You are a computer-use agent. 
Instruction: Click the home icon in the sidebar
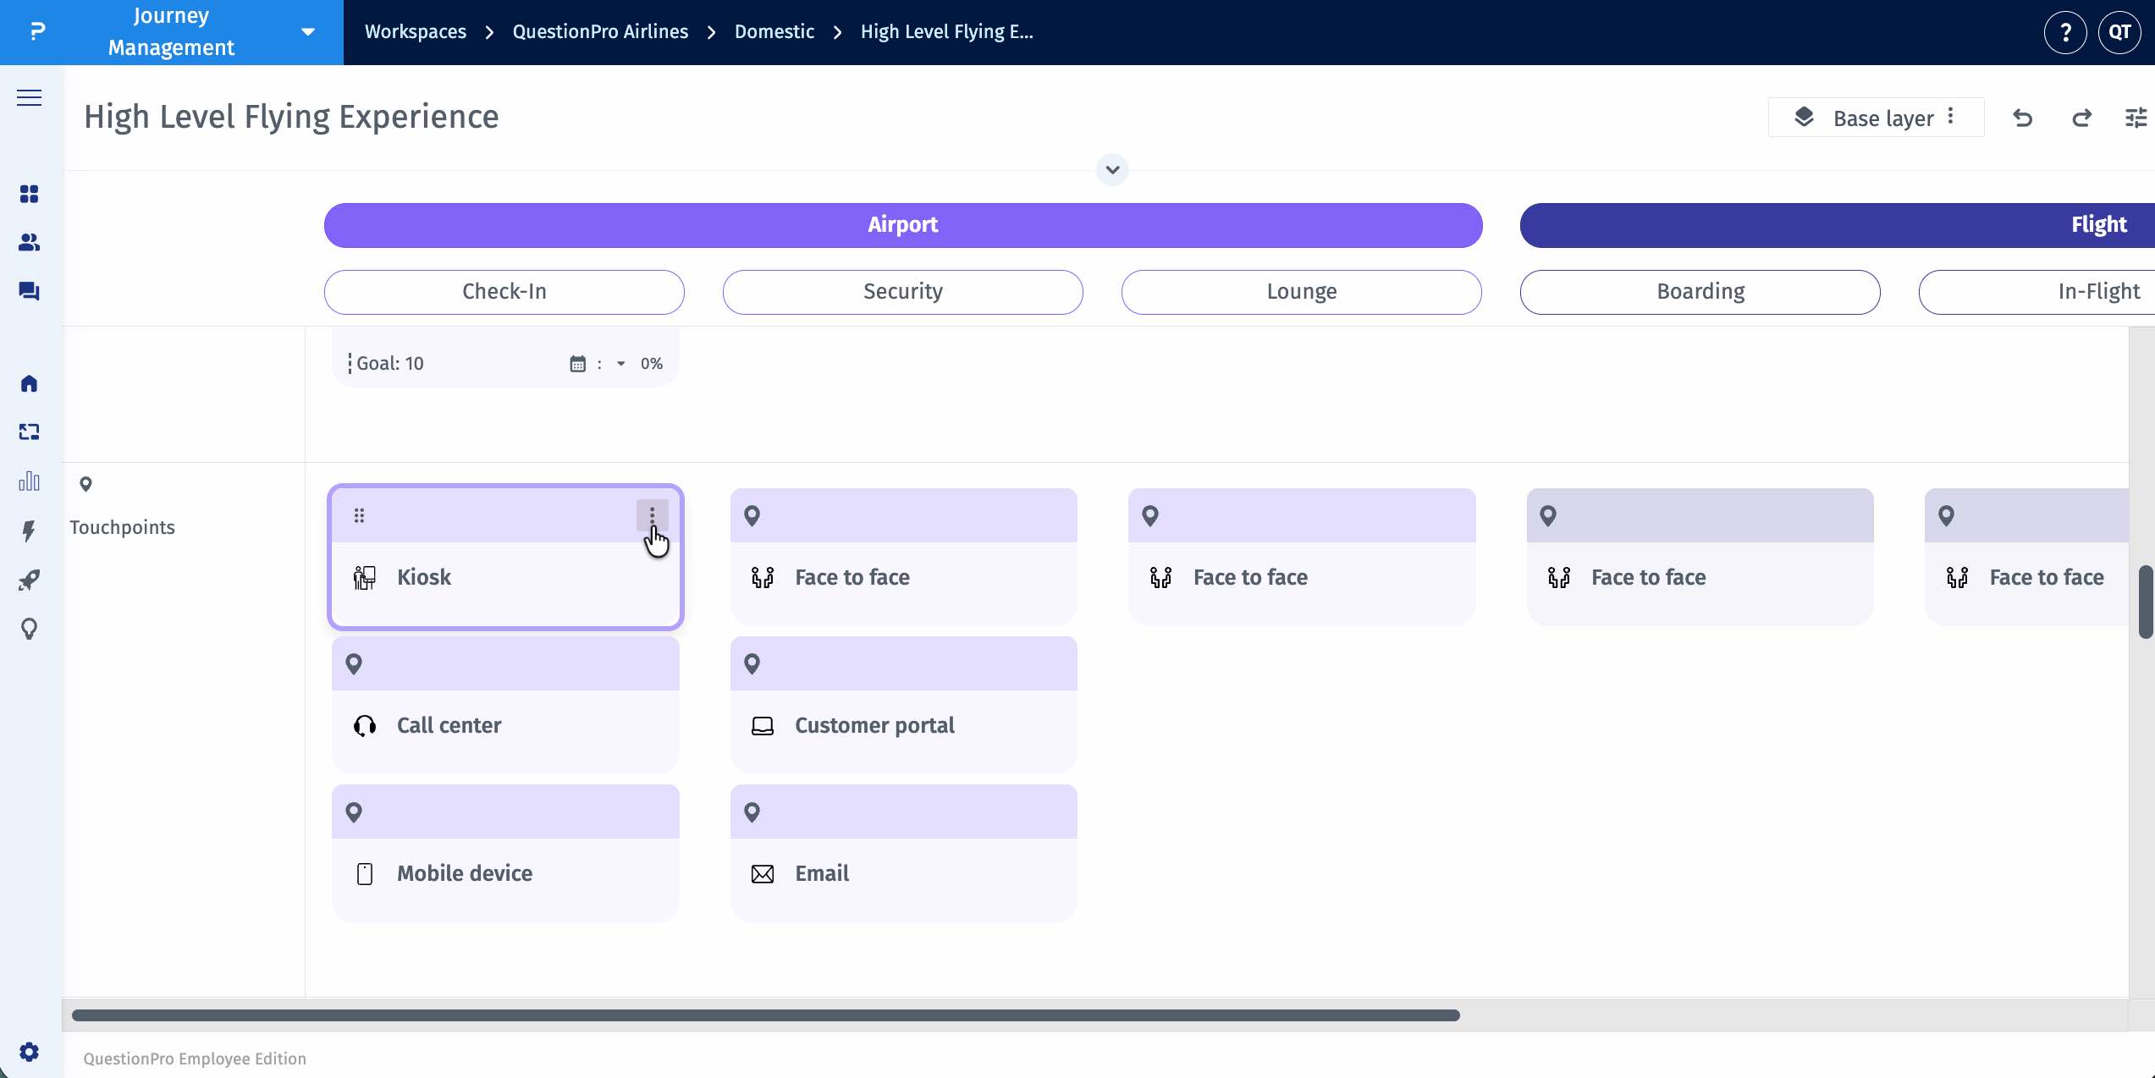tap(29, 383)
